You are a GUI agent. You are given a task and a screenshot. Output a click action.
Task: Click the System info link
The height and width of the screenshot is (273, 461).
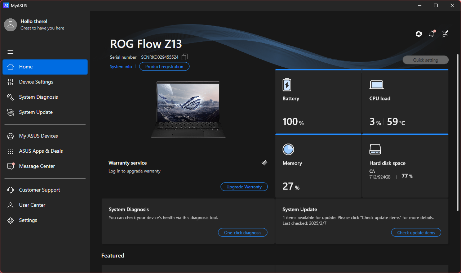click(x=121, y=67)
